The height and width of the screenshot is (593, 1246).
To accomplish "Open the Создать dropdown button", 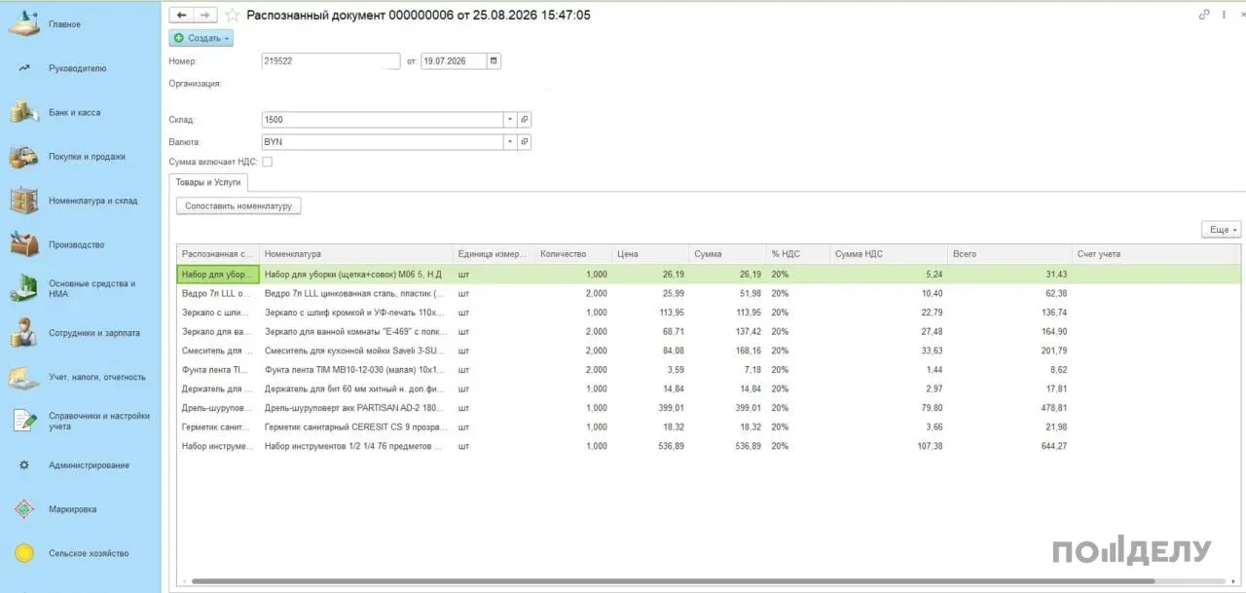I will click(202, 38).
